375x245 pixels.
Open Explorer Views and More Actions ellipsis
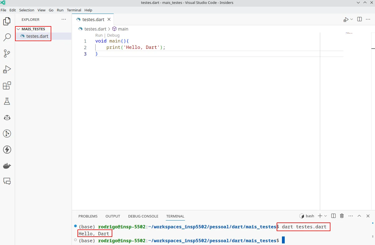[x=64, y=19]
